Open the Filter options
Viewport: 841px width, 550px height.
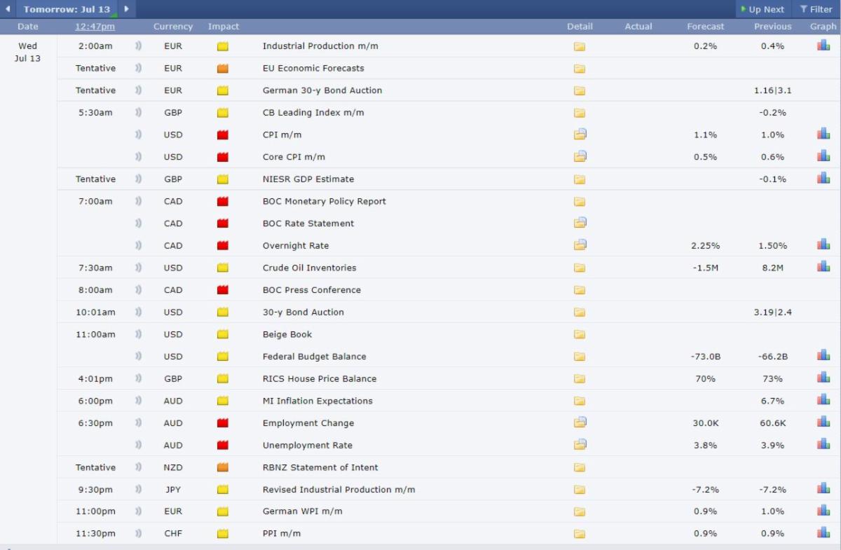(816, 9)
